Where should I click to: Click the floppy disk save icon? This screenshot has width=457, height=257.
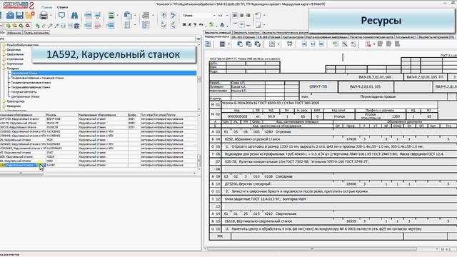point(20,16)
